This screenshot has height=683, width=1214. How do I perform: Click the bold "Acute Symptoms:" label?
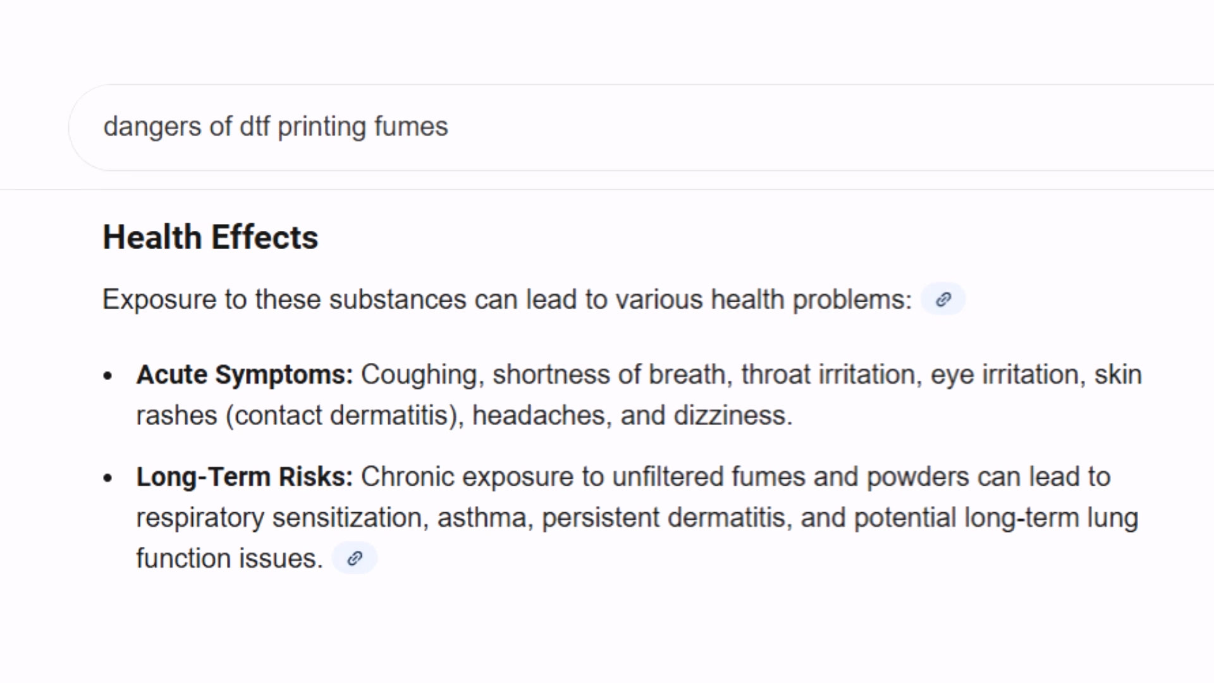(243, 374)
